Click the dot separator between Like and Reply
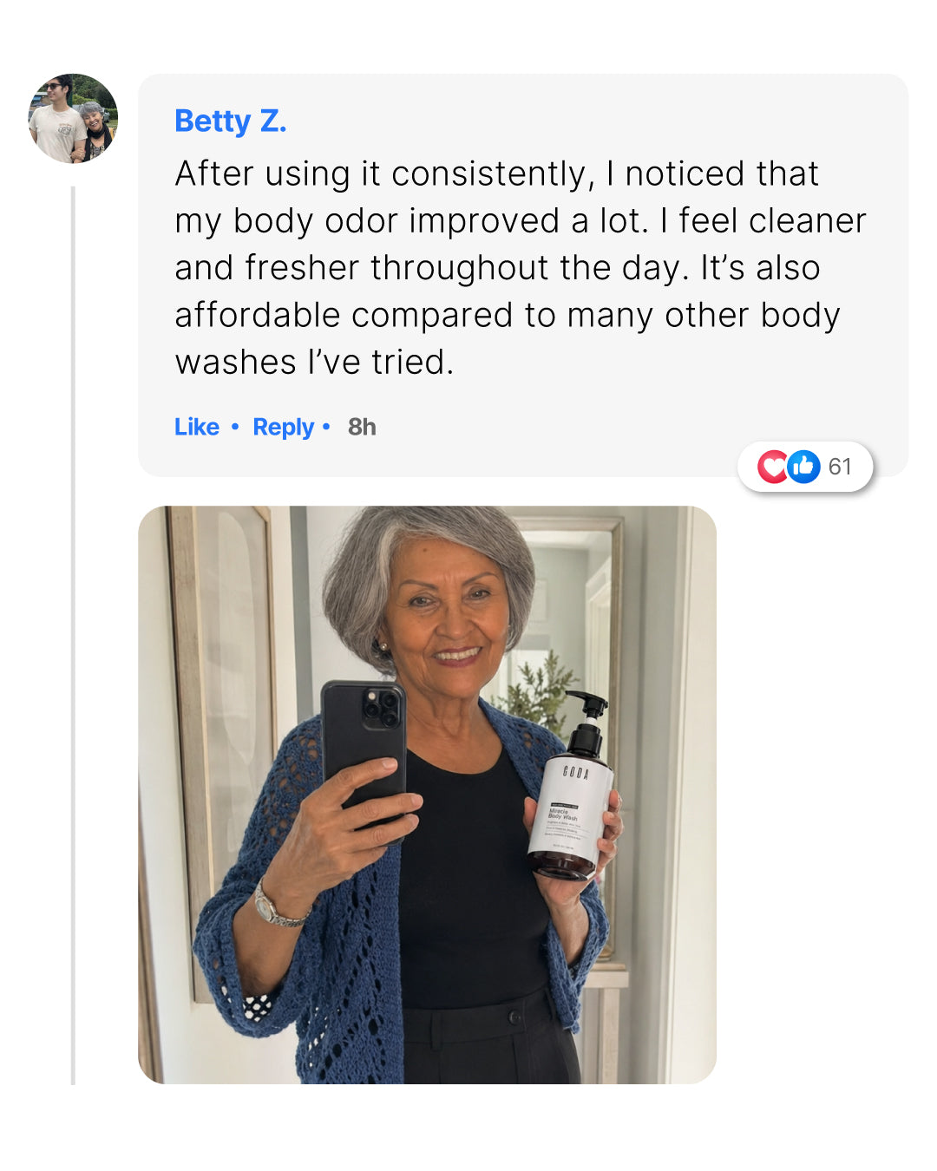 click(235, 427)
